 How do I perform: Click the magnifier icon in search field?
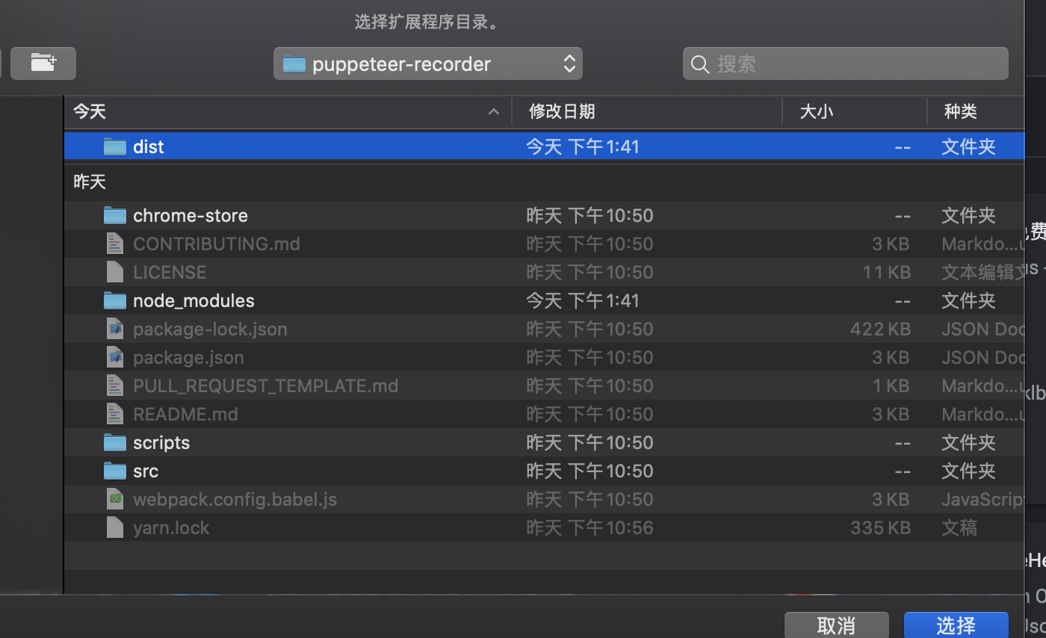point(700,64)
